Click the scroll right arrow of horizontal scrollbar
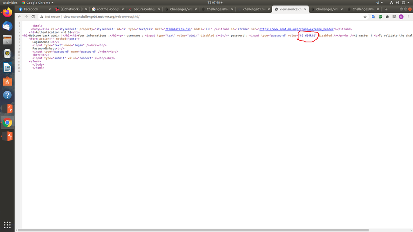 [411, 230]
